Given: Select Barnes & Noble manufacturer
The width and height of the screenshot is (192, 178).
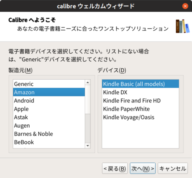Looking at the screenshot, I should (49, 134).
